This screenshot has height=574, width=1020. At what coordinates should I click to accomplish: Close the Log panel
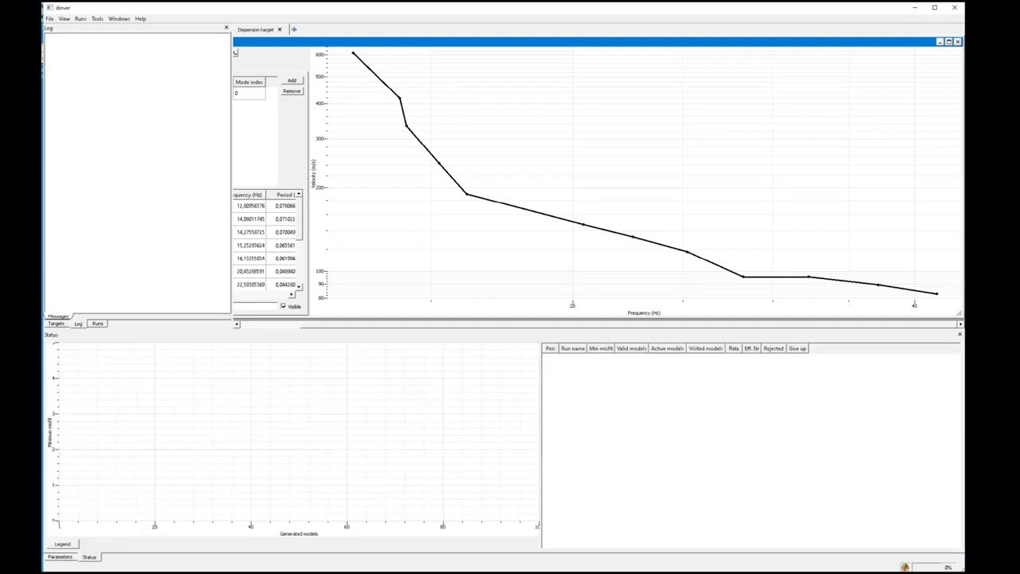tap(226, 28)
